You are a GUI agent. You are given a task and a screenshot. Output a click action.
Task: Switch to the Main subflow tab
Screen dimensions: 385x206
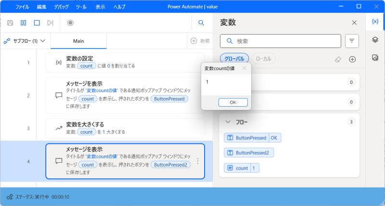click(78, 41)
